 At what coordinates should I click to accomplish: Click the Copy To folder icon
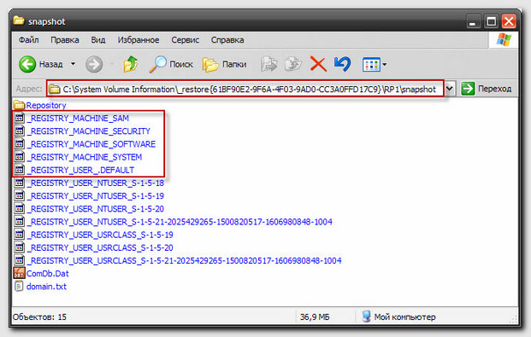click(293, 64)
